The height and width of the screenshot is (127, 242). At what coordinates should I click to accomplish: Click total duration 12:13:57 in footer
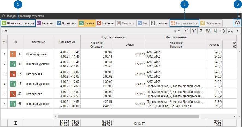[x=139, y=124]
